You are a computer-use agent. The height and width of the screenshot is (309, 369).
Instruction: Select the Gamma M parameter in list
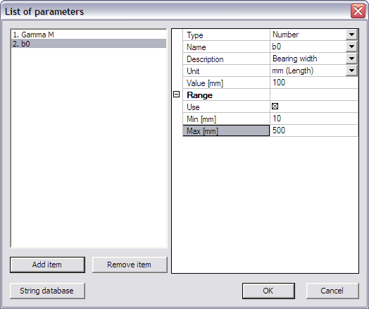pos(89,35)
